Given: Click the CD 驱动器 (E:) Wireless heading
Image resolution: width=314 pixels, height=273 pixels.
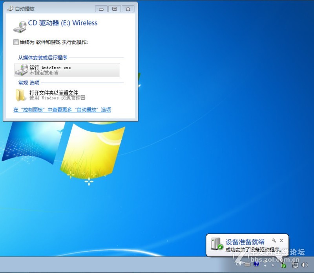Looking at the screenshot, I should click(63, 23).
